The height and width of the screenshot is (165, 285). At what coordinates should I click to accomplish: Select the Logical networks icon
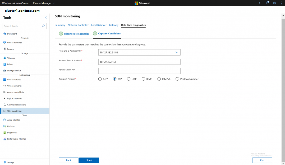[x=4, y=98]
